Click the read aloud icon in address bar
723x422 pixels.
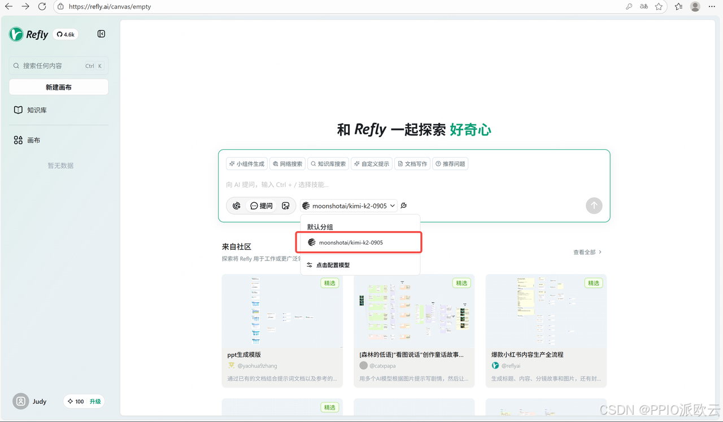644,7
